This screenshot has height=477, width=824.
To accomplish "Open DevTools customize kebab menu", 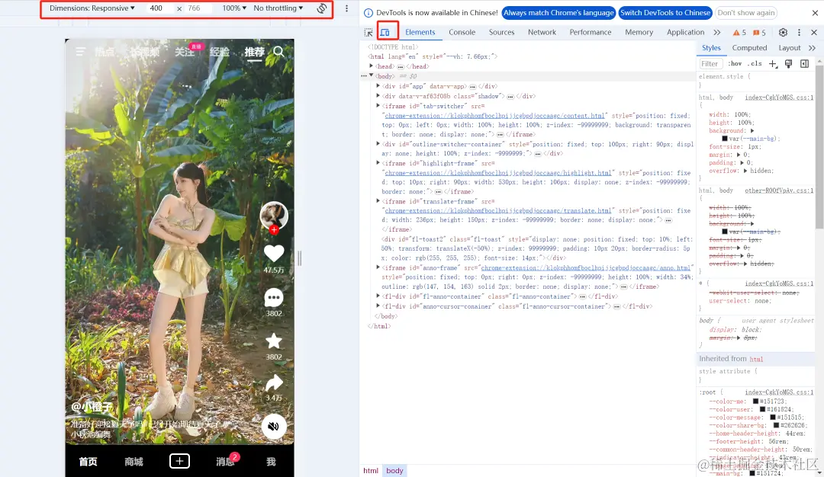I will [x=799, y=33].
